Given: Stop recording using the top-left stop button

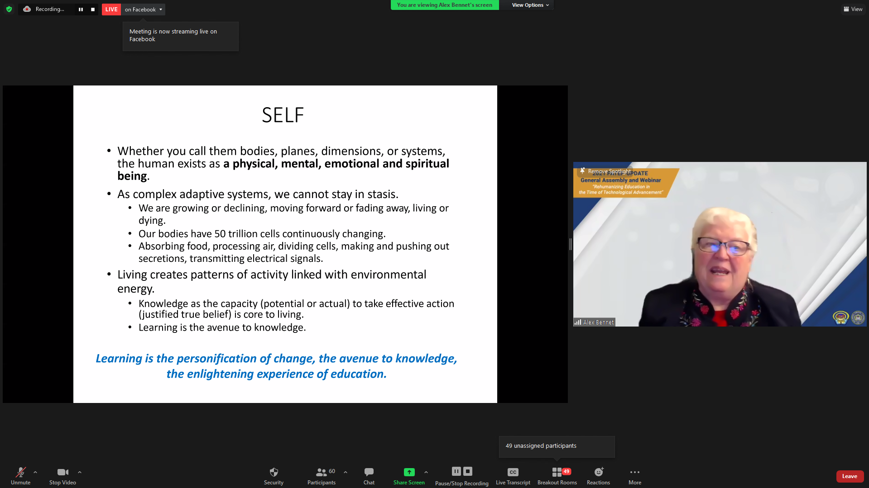Looking at the screenshot, I should point(93,9).
